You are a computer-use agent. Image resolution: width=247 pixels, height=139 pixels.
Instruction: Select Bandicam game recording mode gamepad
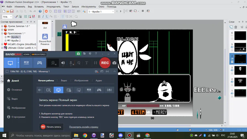coord(40,63)
